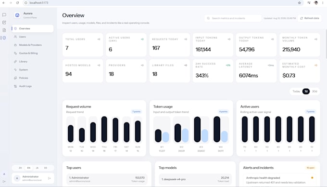Switch language to JA
Viewport: 327px width, 187px height.
click(37, 168)
